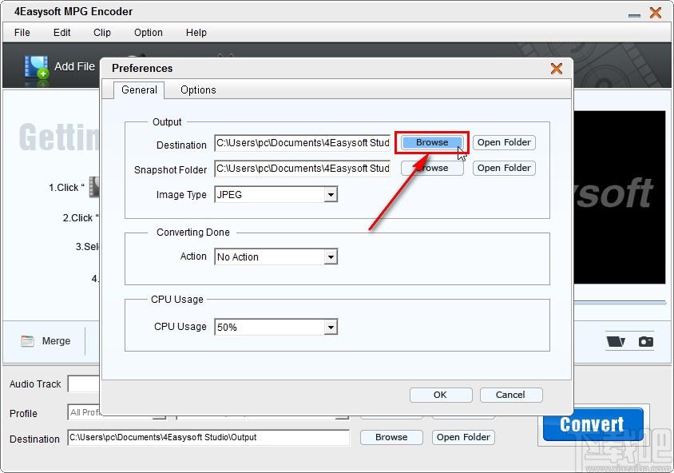Close the 4Easysoft MPG Encoder main window

click(656, 13)
